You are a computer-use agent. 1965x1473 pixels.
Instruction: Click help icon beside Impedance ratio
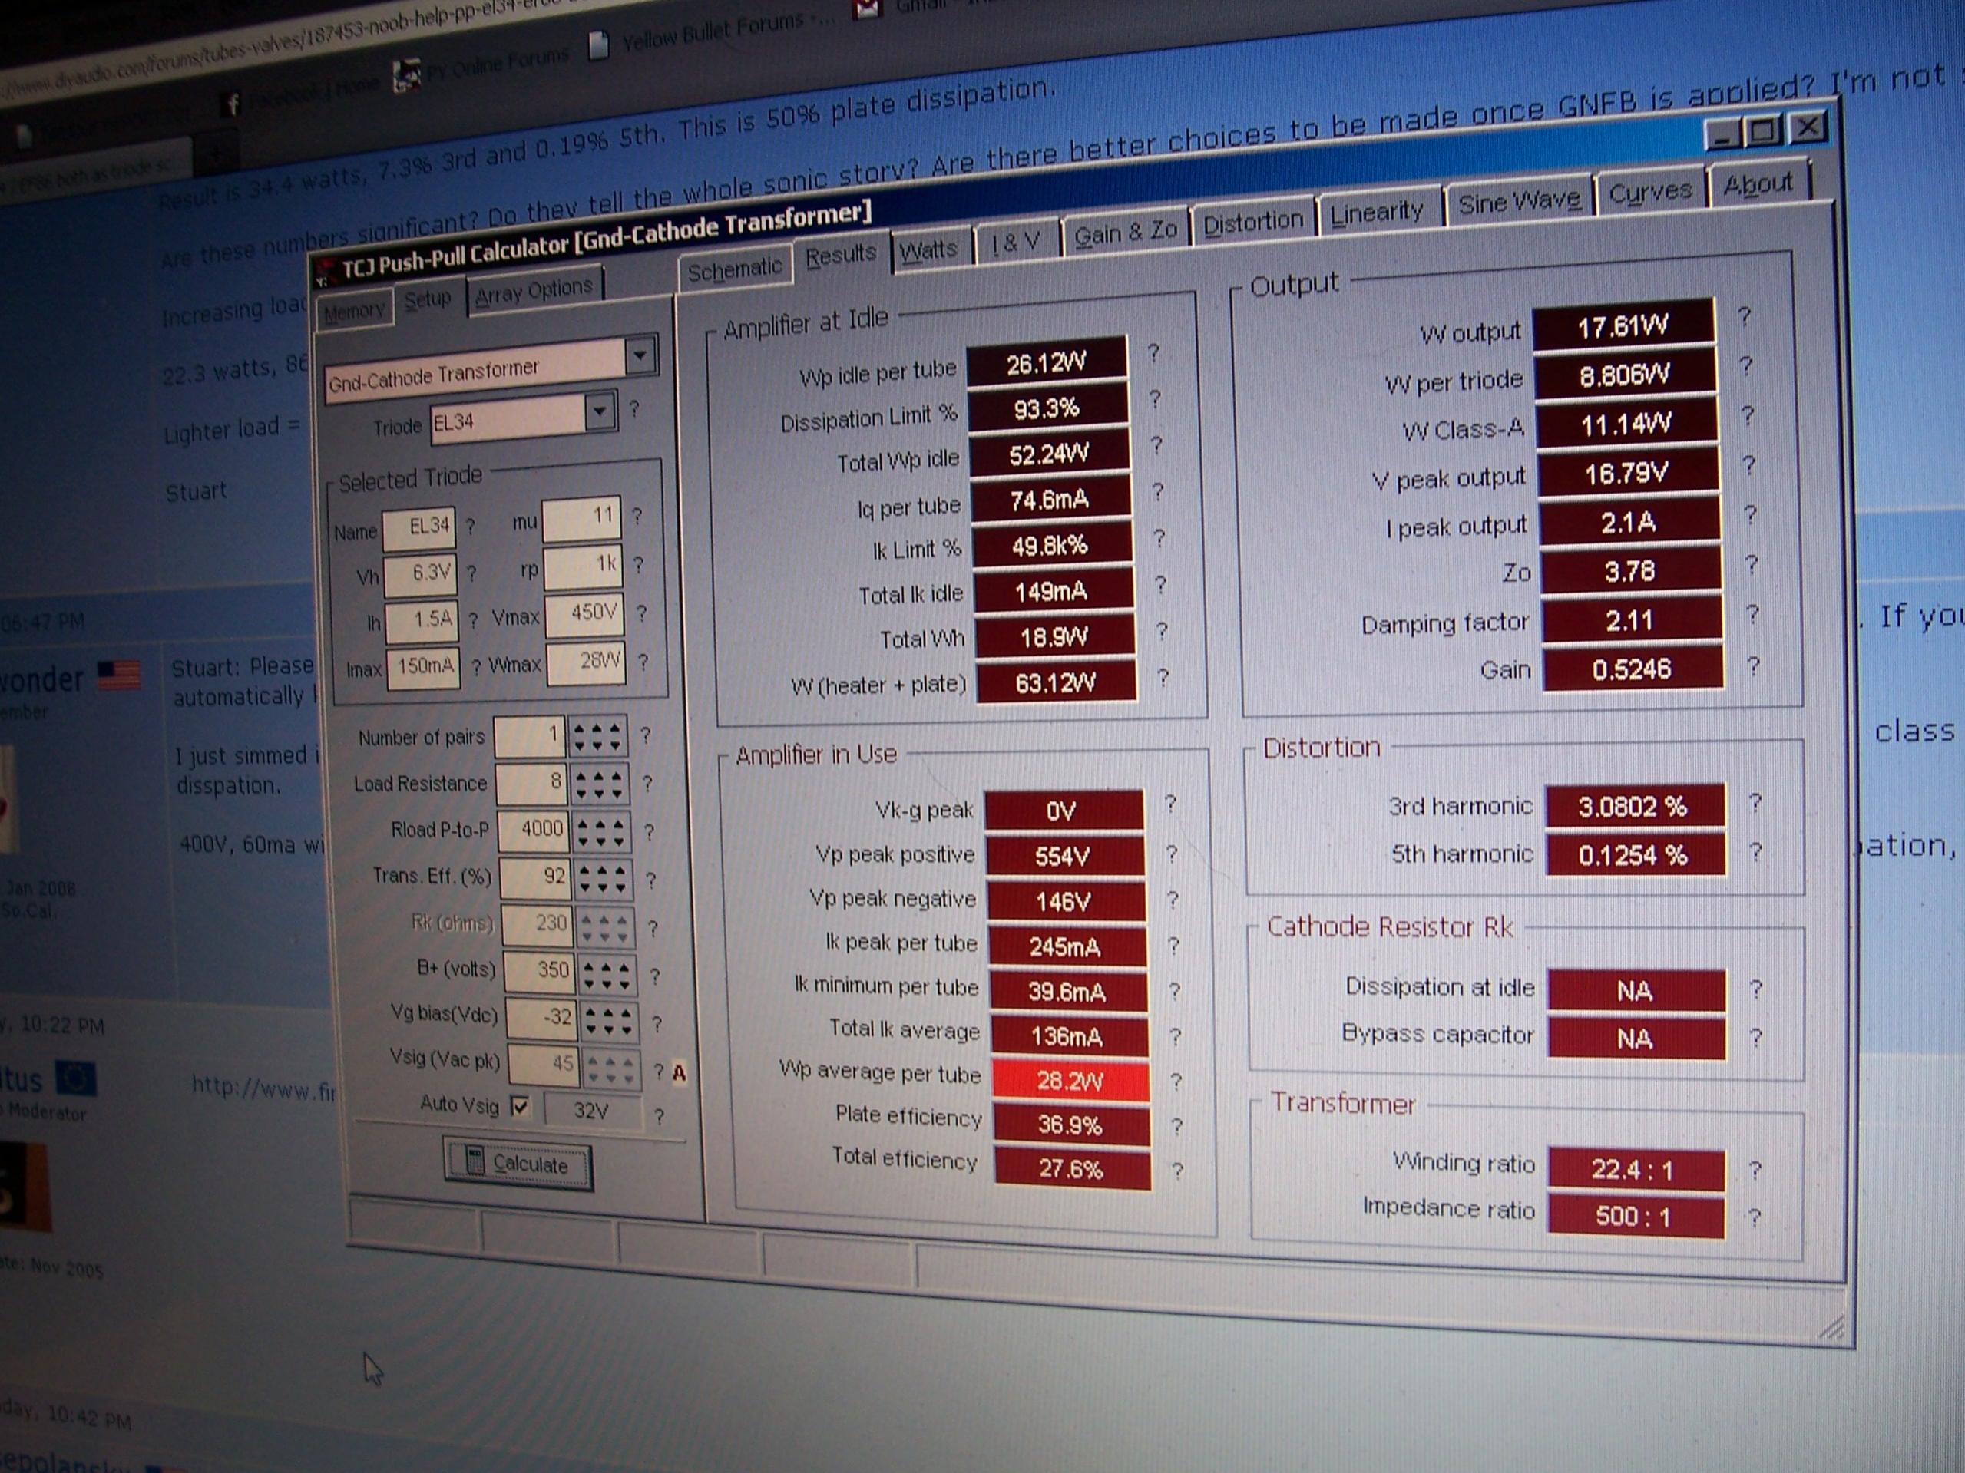tap(1755, 1217)
